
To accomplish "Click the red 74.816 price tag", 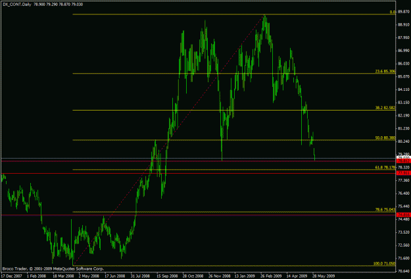I will coord(403,215).
